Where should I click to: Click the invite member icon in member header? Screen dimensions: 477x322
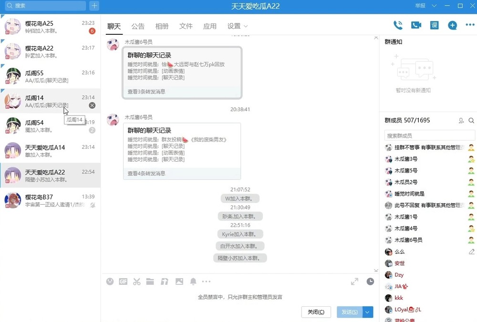[x=461, y=121]
